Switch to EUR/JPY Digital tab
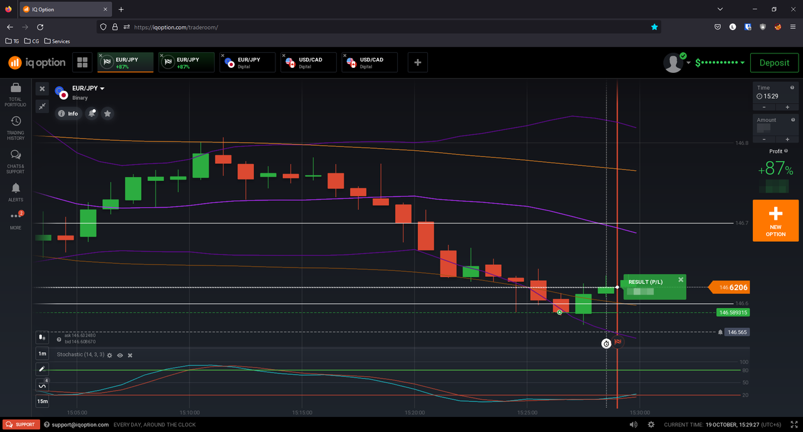This screenshot has height=432, width=803. tap(247, 62)
